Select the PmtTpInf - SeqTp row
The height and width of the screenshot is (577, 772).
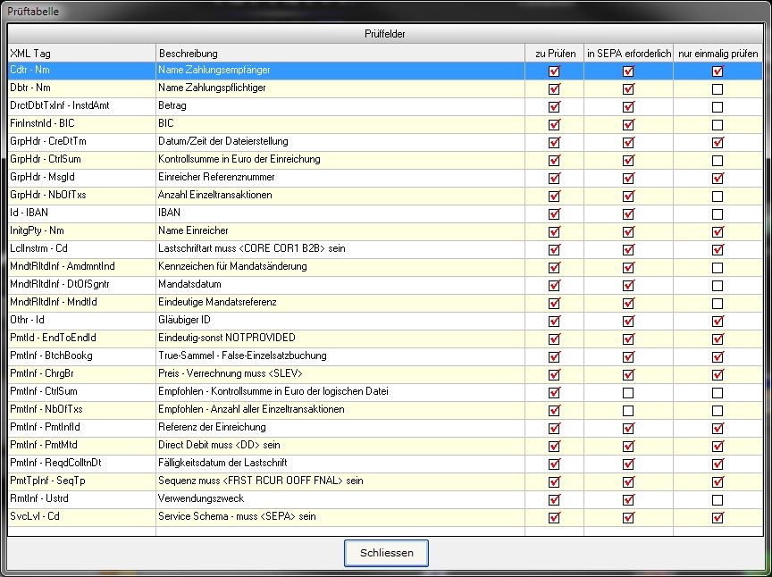(80, 481)
